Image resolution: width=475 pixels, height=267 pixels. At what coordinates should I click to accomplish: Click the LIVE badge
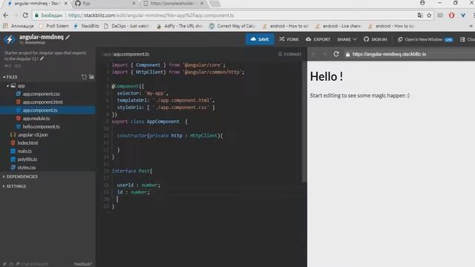(x=448, y=39)
